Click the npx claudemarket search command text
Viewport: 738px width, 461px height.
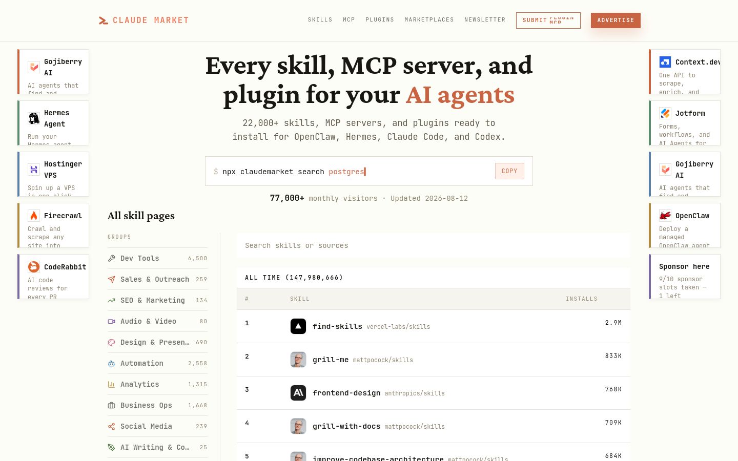click(293, 172)
